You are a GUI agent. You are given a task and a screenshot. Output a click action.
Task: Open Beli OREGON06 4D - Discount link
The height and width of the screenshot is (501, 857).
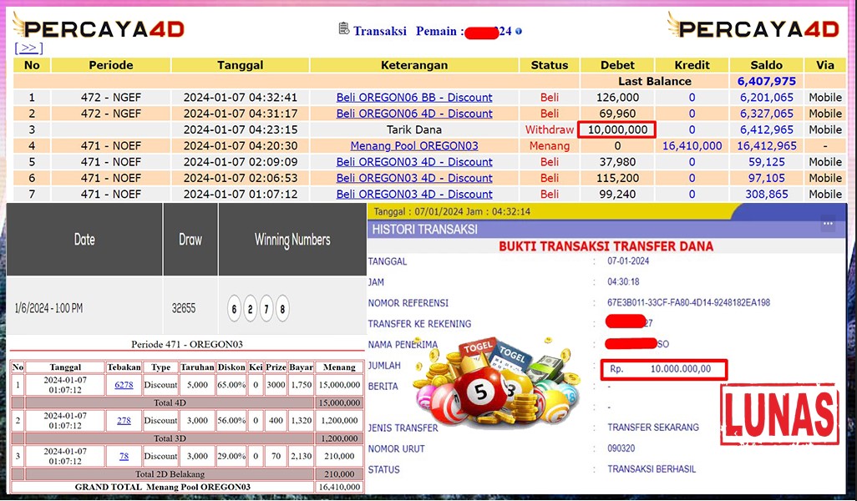point(414,114)
